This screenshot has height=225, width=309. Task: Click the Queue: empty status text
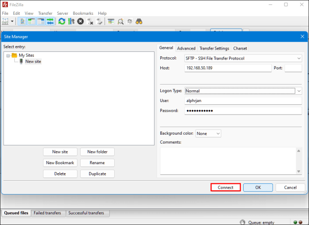click(261, 222)
